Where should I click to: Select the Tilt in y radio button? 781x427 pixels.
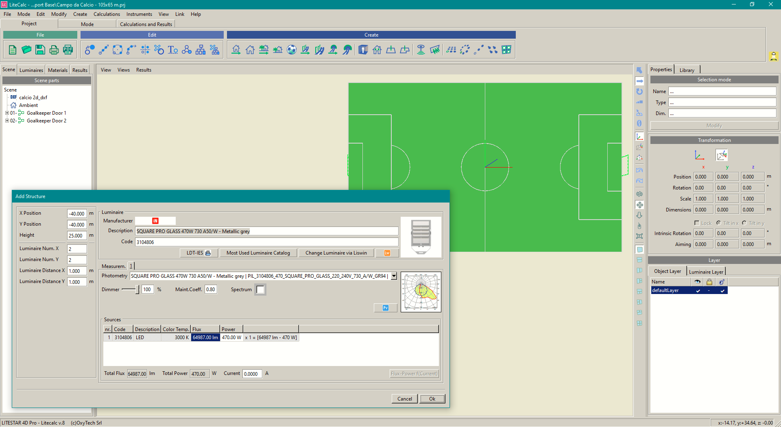[744, 223]
